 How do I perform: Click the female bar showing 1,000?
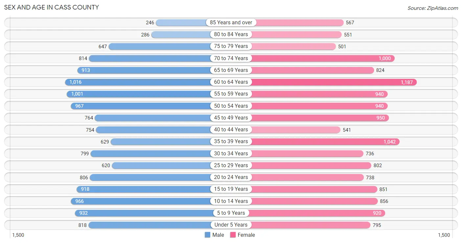[x=313, y=58]
